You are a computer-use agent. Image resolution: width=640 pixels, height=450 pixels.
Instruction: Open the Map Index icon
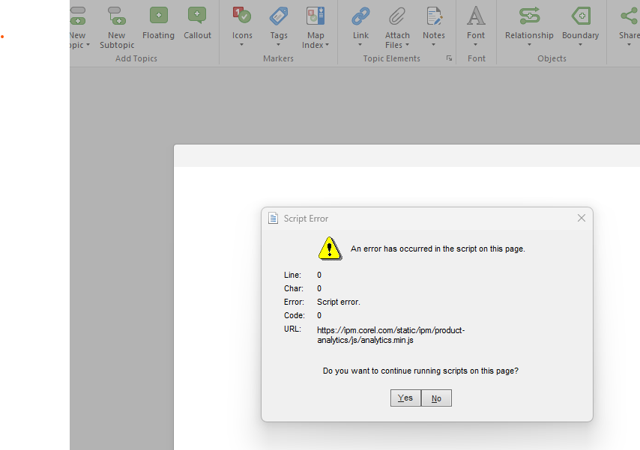(x=316, y=16)
